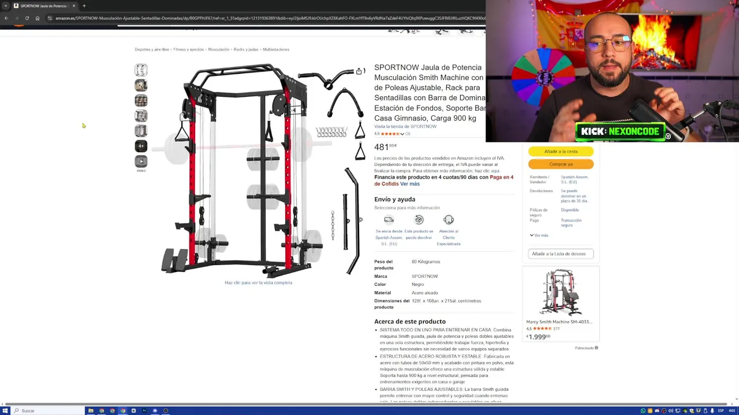The image size is (739, 415).
Task: Click 'Este producto se puede devolver' text
Action: coord(419,235)
